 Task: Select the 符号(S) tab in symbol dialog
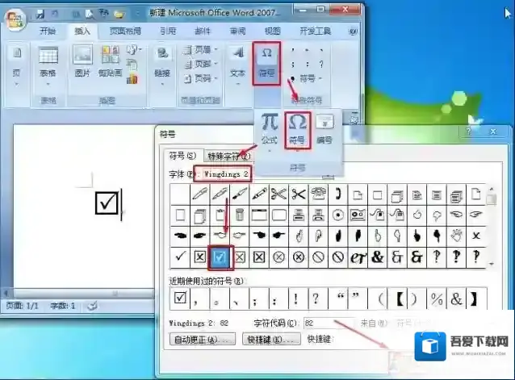(x=182, y=156)
